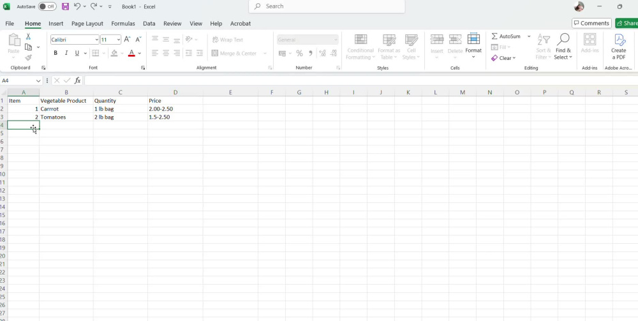Screen dimensions: 638x321
Task: Switch to the Acrobat tab
Action: point(241,24)
